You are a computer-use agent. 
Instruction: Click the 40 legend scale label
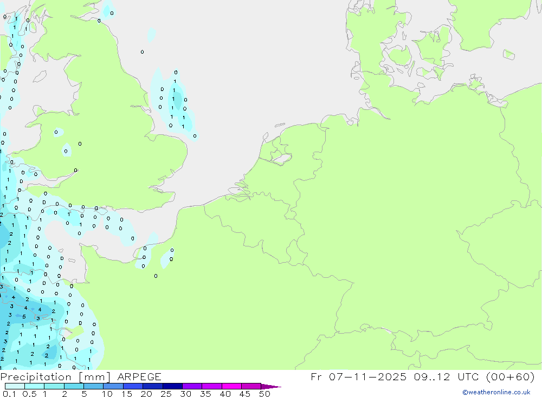click(225, 394)
